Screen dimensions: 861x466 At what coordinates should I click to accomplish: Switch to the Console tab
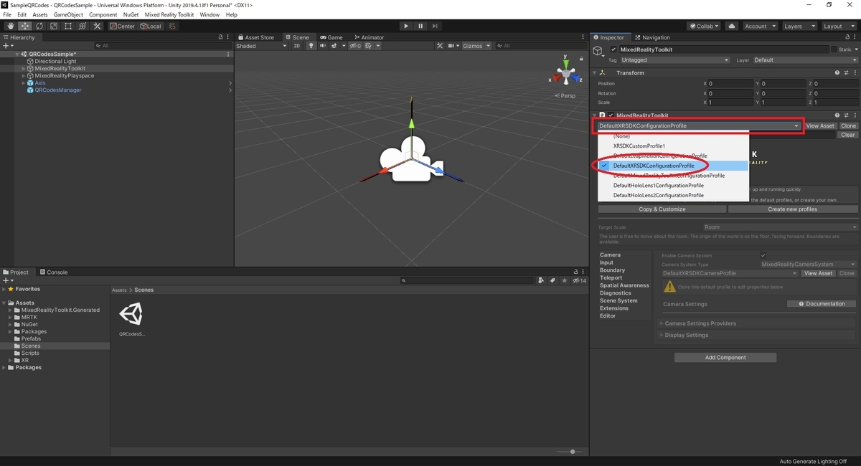click(x=54, y=272)
